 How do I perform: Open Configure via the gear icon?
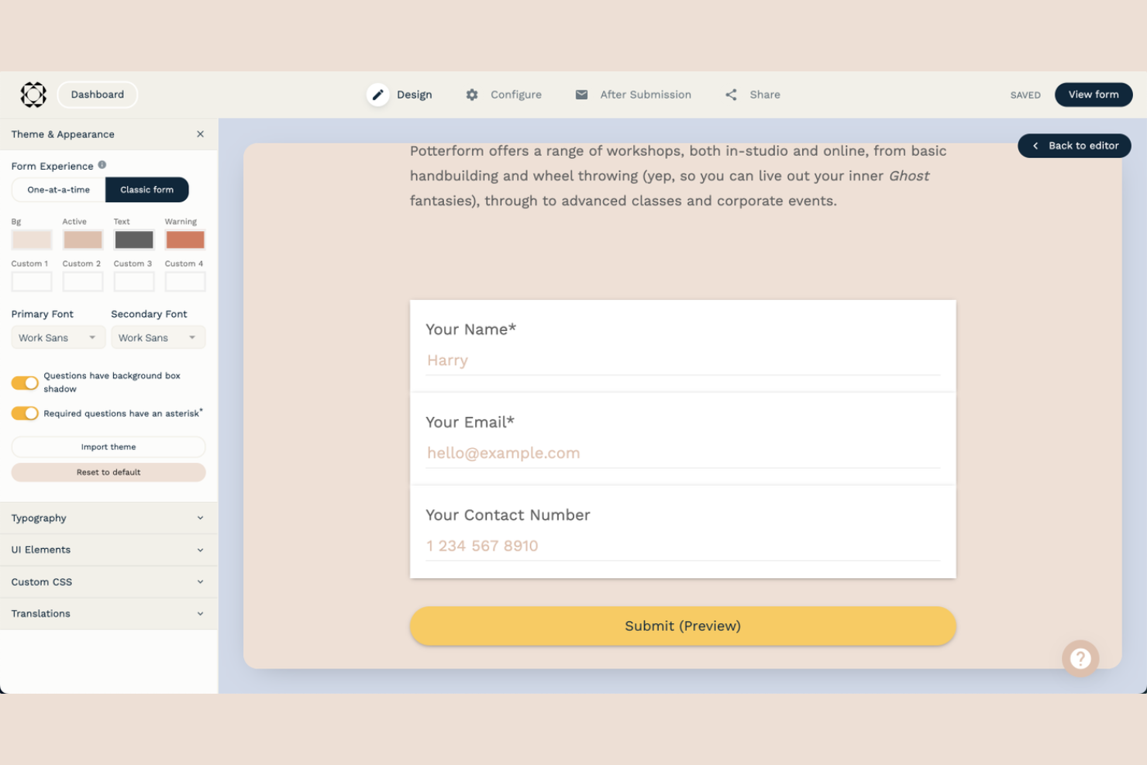472,95
